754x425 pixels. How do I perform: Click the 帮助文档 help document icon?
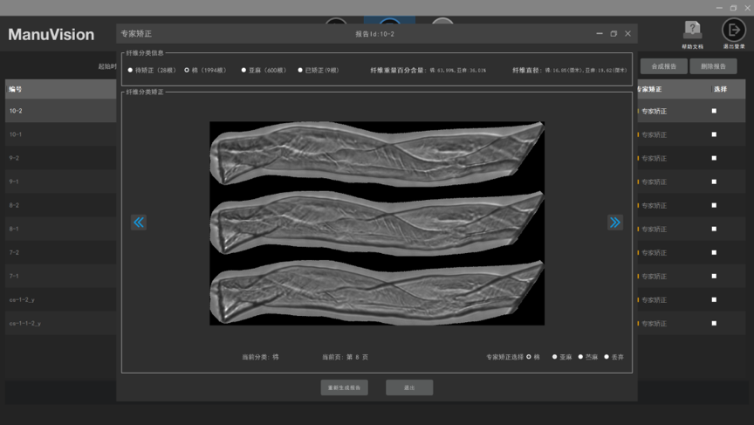pos(692,31)
